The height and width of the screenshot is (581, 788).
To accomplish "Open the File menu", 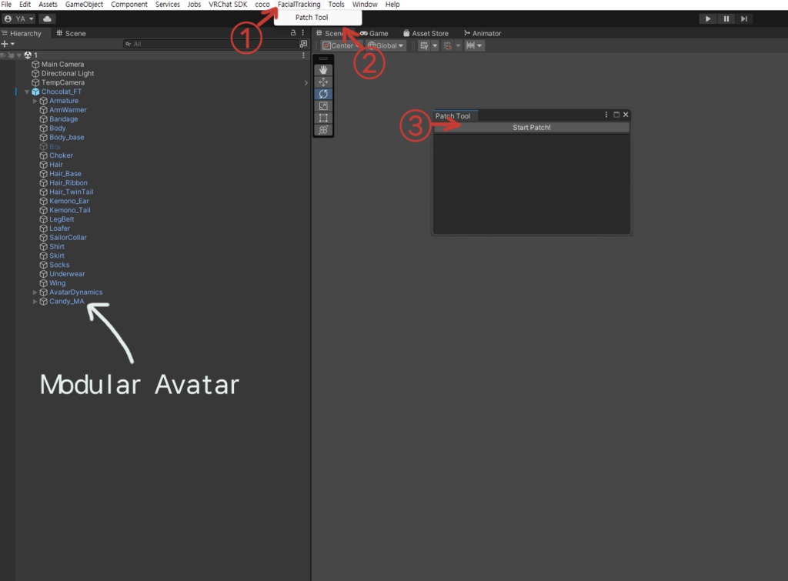I will 6,5.
